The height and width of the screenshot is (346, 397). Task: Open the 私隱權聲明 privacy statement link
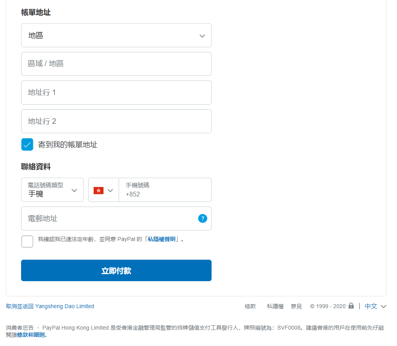[162, 239]
